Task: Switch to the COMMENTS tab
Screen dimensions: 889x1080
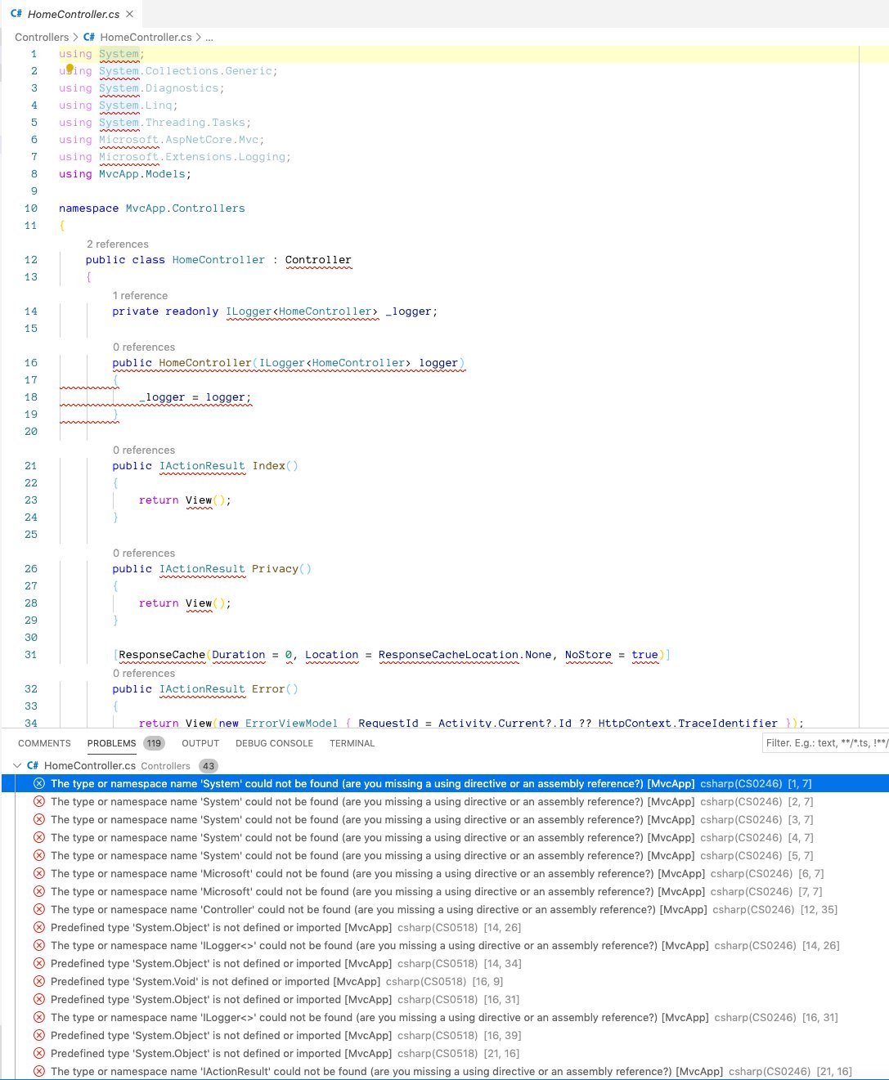Action: 44,743
